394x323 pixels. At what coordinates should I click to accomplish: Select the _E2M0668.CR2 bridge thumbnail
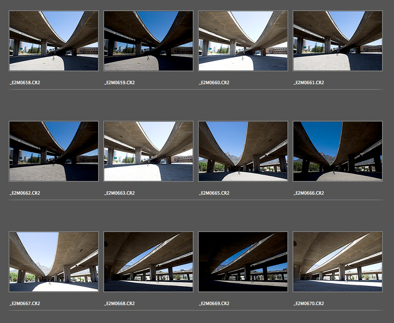click(x=148, y=262)
